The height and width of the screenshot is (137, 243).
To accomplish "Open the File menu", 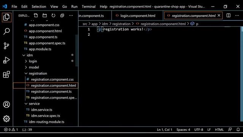I will (x=14, y=6).
